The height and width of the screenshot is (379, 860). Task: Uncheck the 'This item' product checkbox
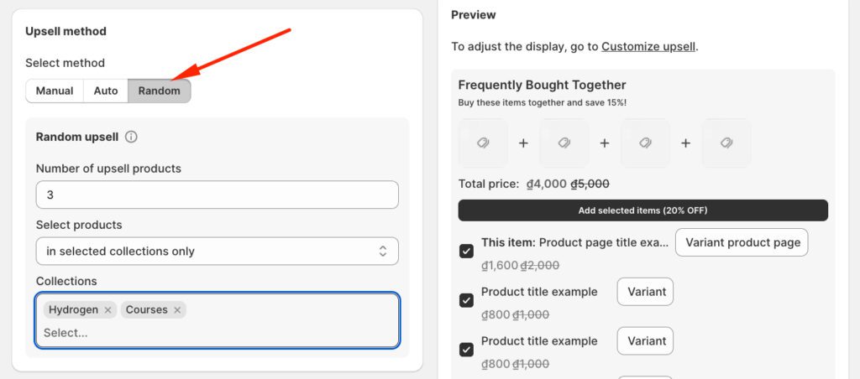pos(466,251)
